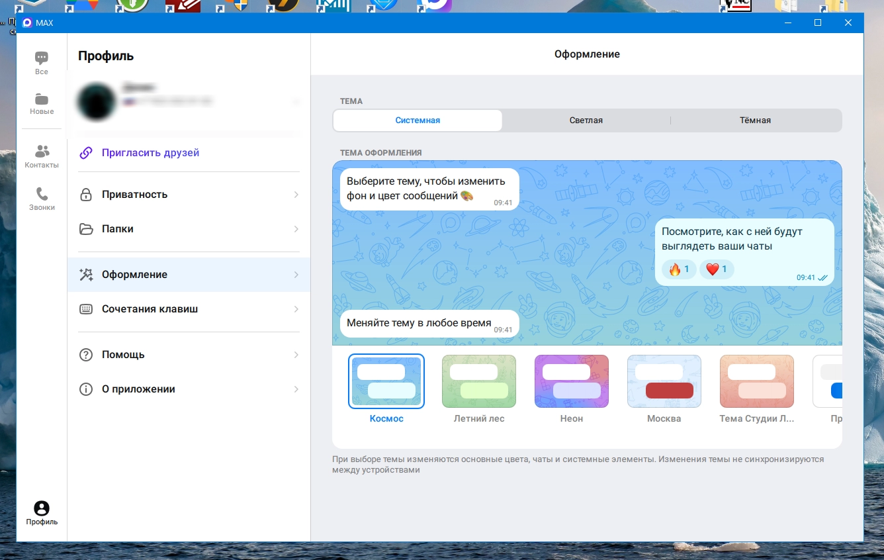Click the message "Выберите тему, чтобы изменить фон"
Image resolution: width=884 pixels, height=560 pixels.
pyautogui.click(x=429, y=189)
